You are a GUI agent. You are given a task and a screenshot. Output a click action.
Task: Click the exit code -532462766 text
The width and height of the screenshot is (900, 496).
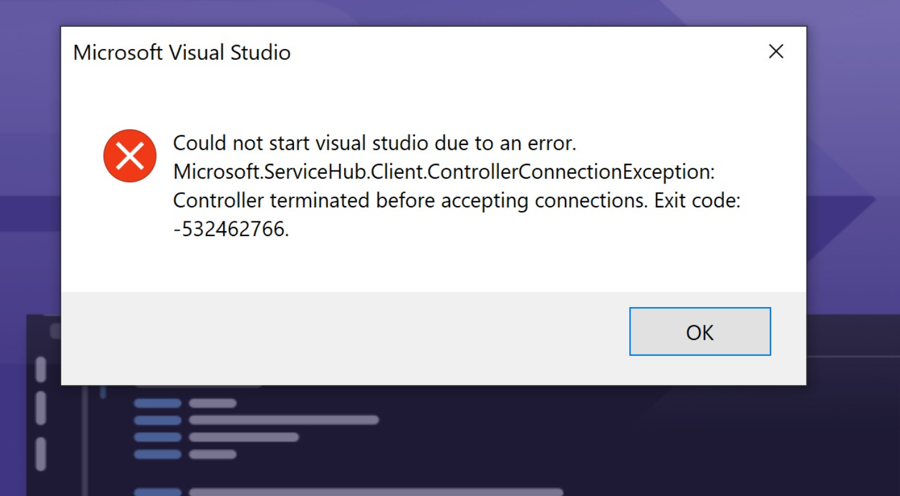(x=231, y=229)
